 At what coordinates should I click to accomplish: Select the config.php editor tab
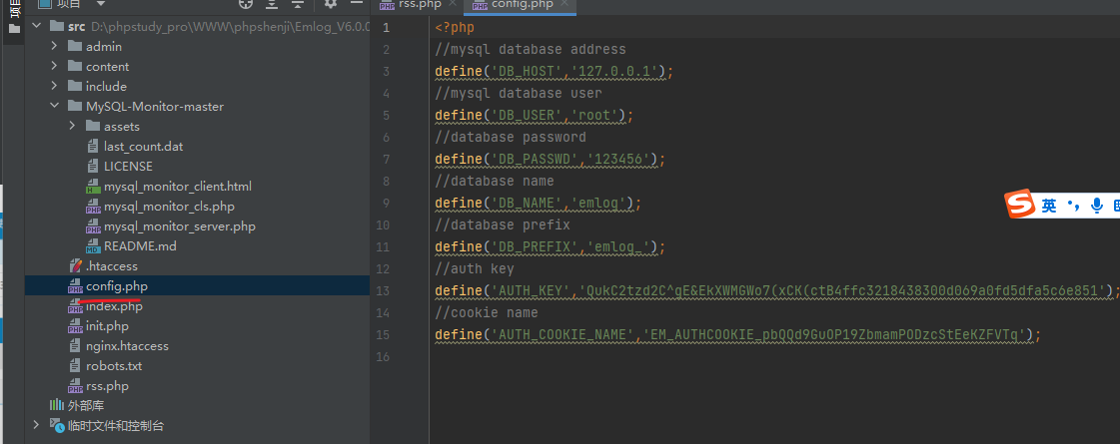523,4
